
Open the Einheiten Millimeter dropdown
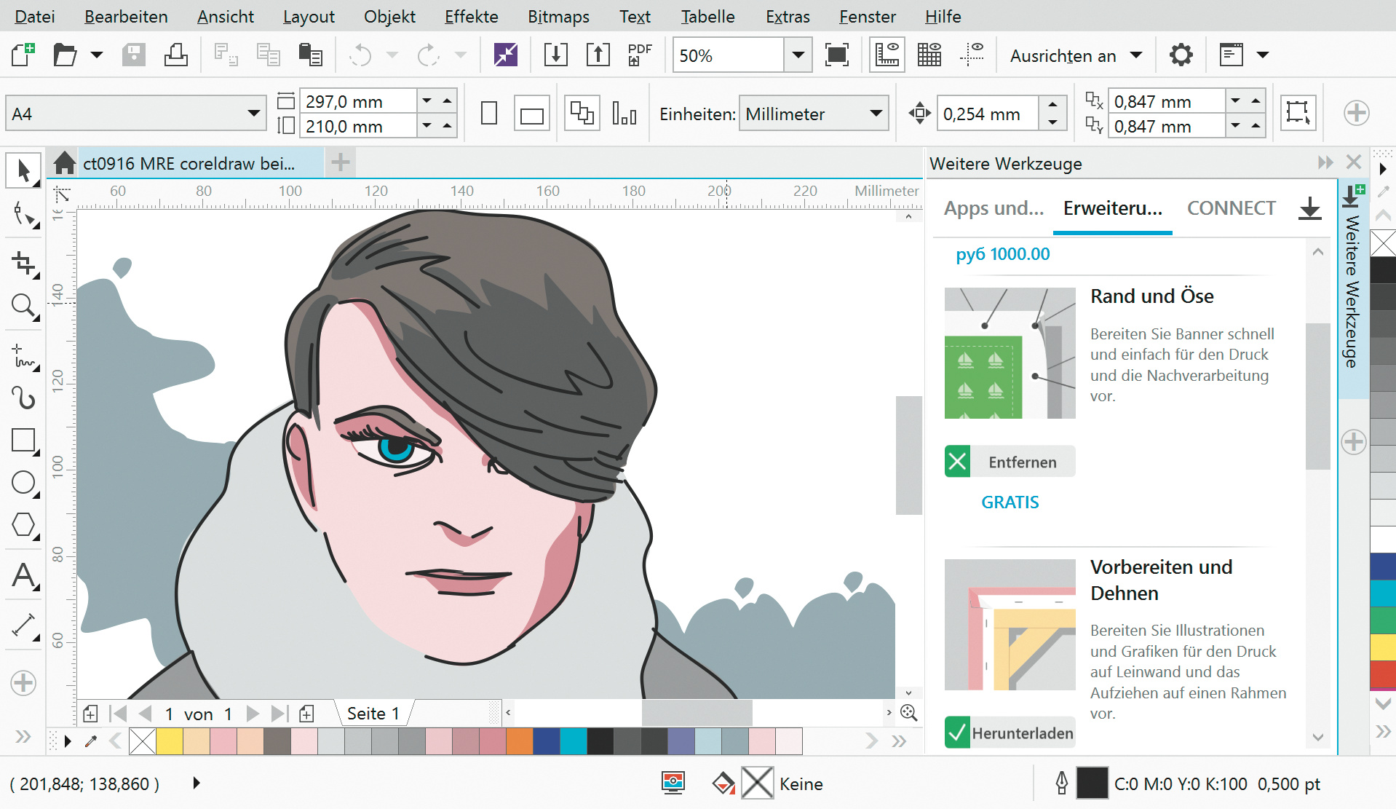pos(876,114)
